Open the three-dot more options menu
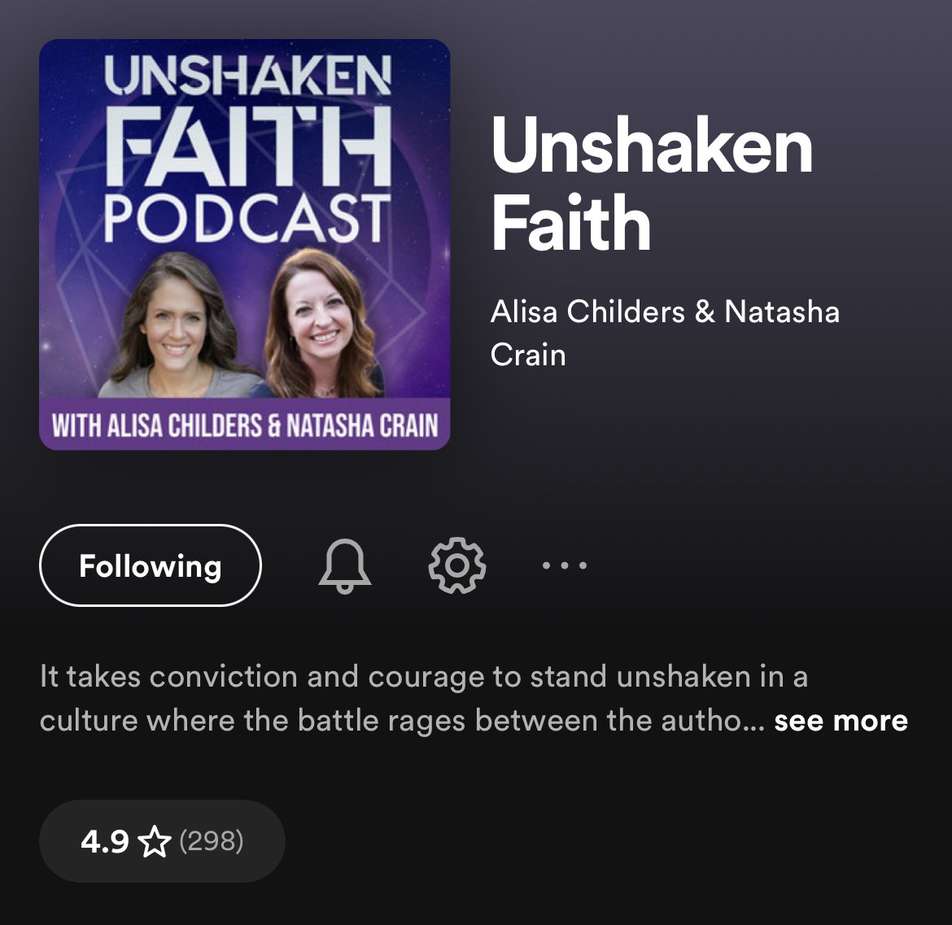Image resolution: width=952 pixels, height=925 pixels. 564,565
